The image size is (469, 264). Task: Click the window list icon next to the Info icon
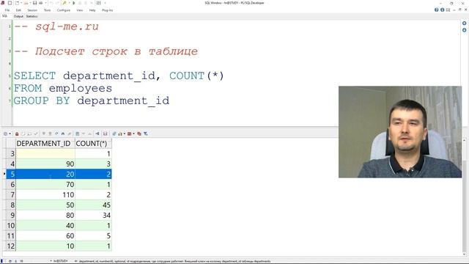[448, 10]
